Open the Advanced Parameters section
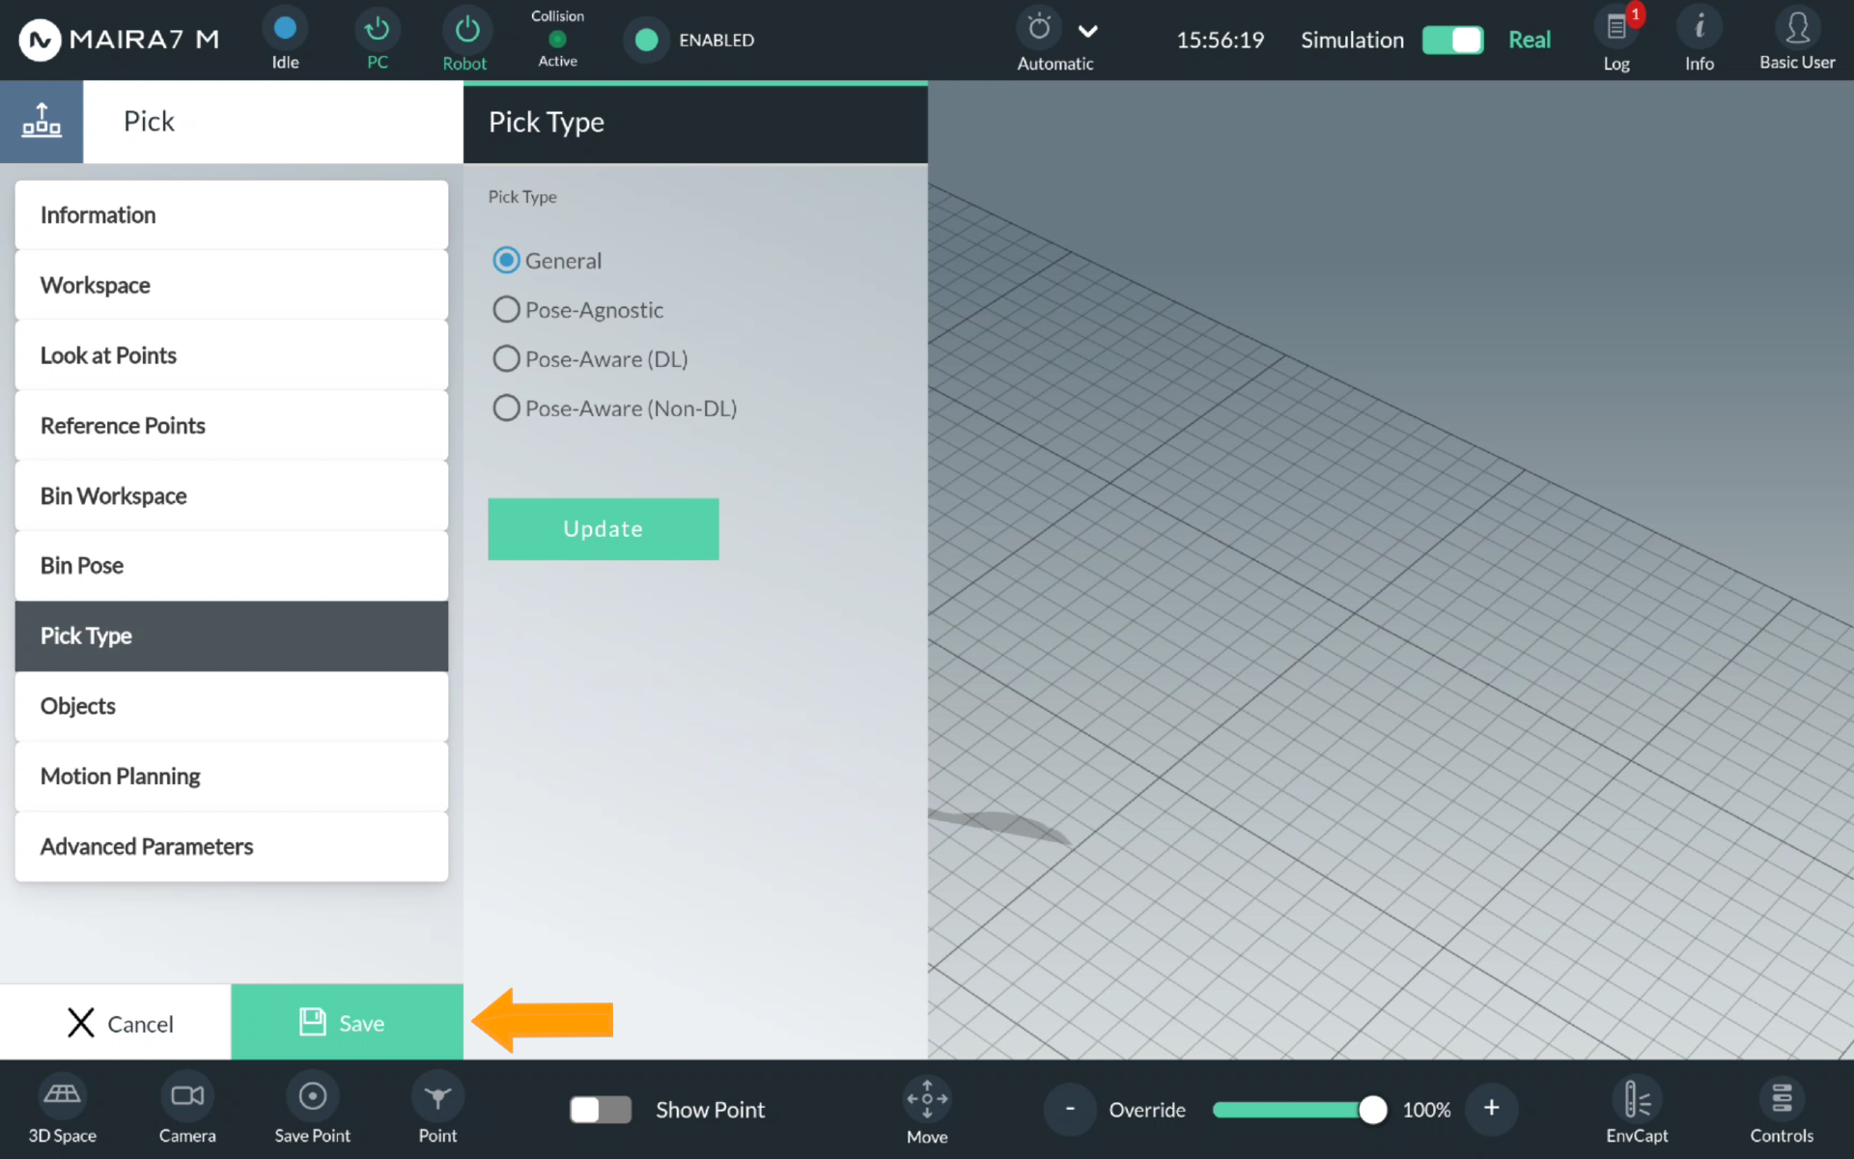Viewport: 1854px width, 1159px height. point(232,847)
